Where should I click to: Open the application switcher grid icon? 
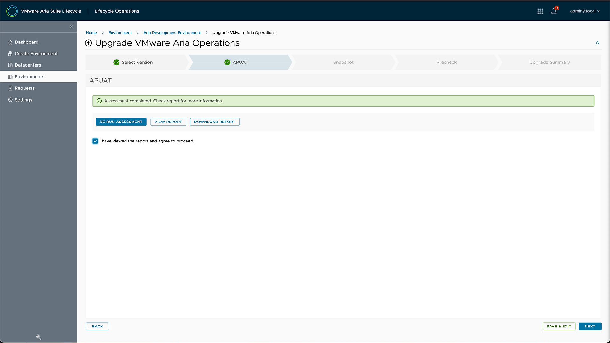click(540, 11)
